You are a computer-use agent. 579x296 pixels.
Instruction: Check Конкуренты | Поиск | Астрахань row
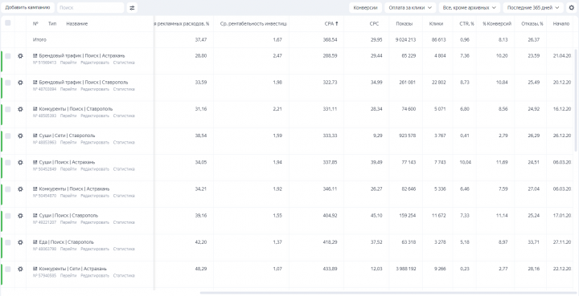click(8, 189)
